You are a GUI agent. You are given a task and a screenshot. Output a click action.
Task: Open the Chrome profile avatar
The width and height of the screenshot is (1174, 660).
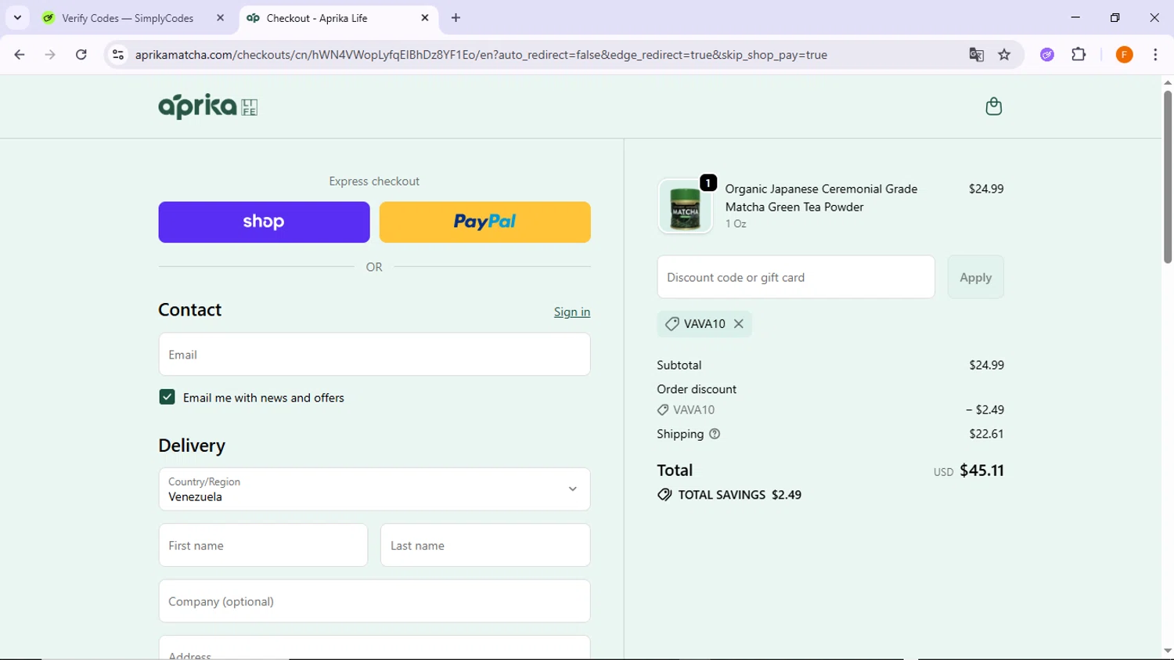click(x=1124, y=55)
